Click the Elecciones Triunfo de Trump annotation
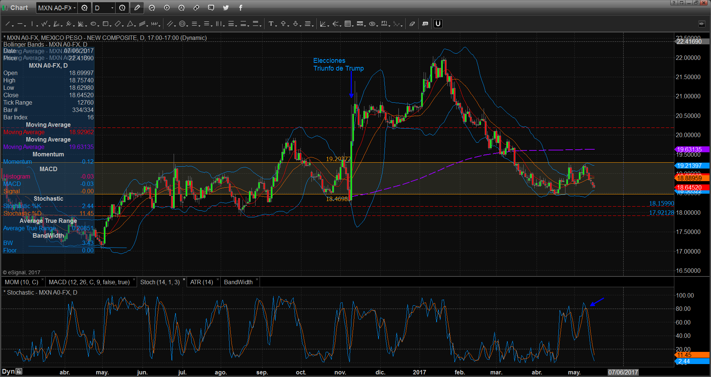This screenshot has height=377, width=711. tap(338, 65)
